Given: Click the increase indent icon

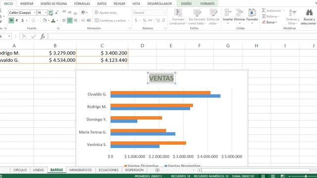Looking at the screenshot, I should click(89, 20).
